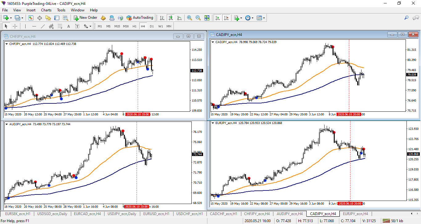Set timeframe to MN
The image size is (421, 224).
click(x=169, y=26)
